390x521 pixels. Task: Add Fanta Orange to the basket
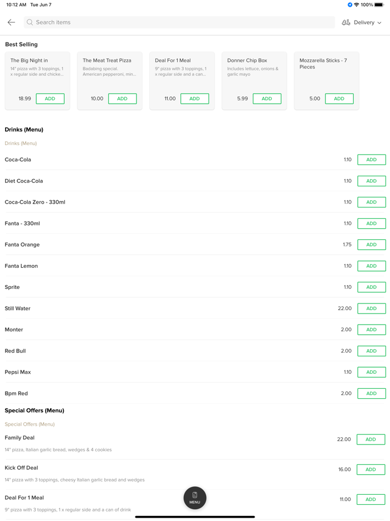pos(372,245)
